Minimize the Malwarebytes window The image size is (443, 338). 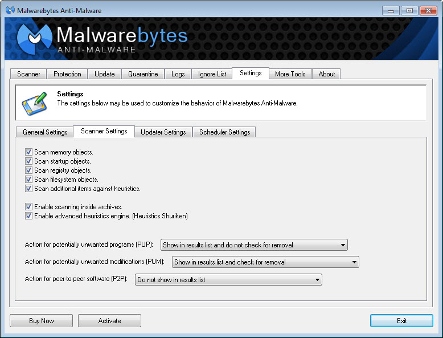[x=391, y=11]
